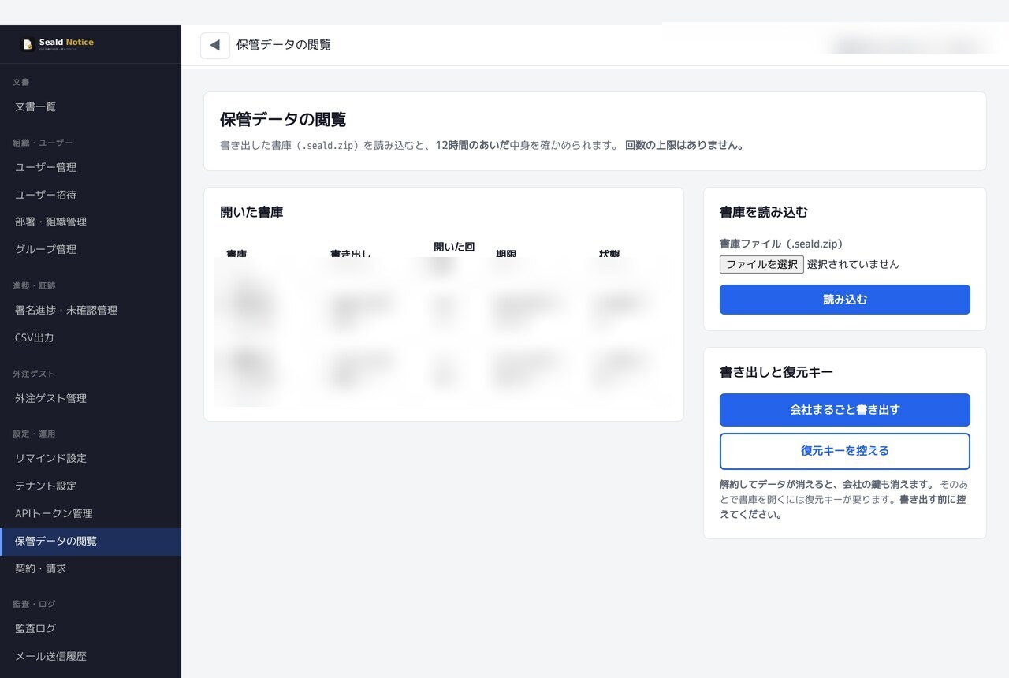Go back using the triangle back button
1009x678 pixels.
pyautogui.click(x=215, y=45)
